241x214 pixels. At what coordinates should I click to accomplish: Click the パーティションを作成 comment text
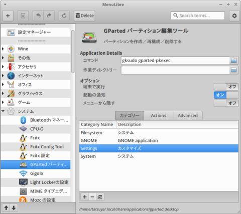(143, 42)
